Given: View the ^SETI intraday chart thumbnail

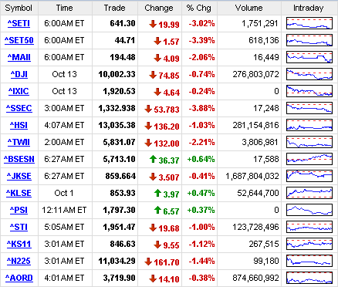Looking at the screenshot, I should click(309, 23).
